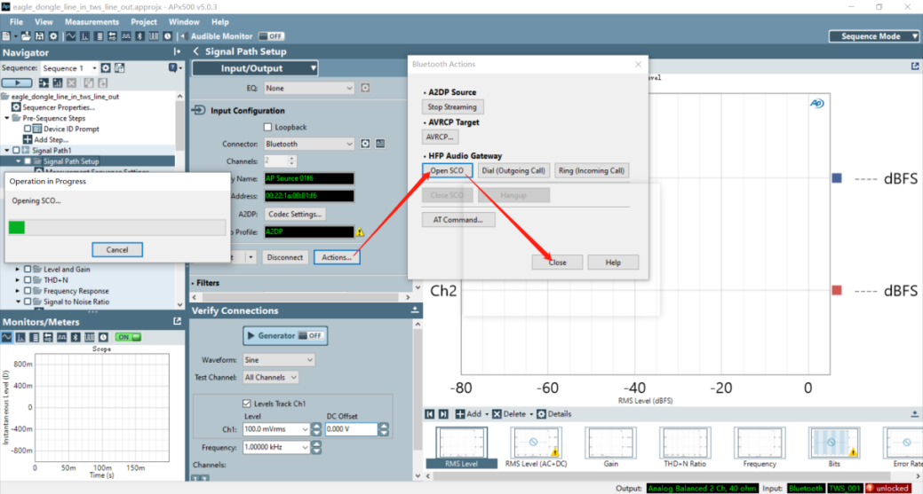
Task: Expand the Level and Gain tree node
Action: pos(18,270)
